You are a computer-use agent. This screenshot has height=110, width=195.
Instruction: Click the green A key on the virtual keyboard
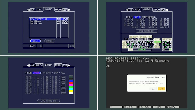point(128,45)
